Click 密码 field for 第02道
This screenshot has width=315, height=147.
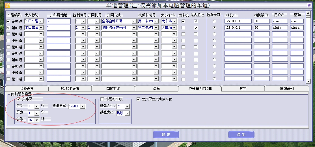click(x=297, y=28)
